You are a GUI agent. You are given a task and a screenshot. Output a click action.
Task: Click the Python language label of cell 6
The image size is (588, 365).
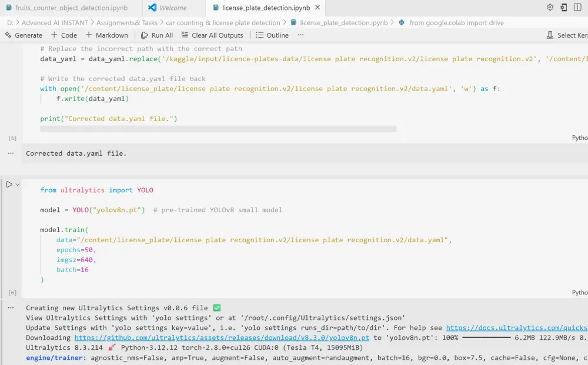point(580,292)
